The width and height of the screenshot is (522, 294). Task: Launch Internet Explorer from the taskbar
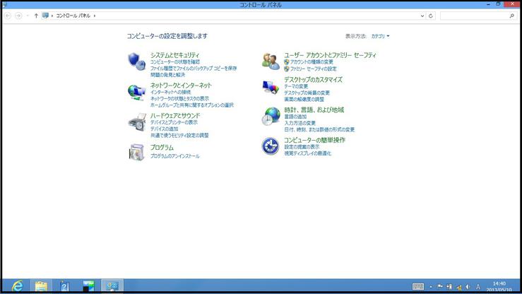click(x=17, y=286)
